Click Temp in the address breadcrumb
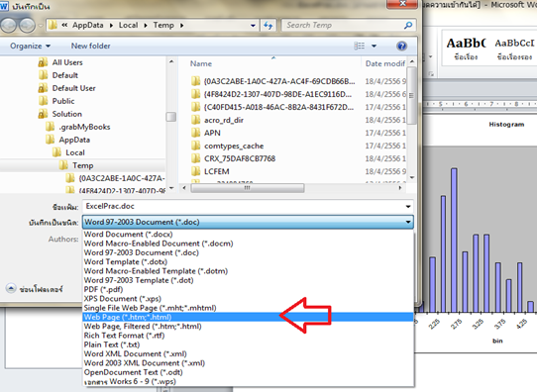537x392 pixels. pyautogui.click(x=163, y=25)
